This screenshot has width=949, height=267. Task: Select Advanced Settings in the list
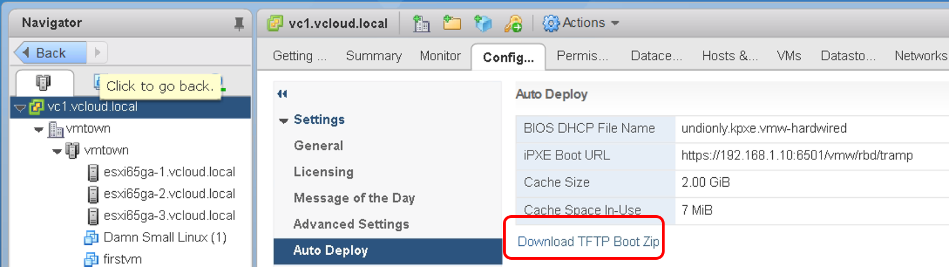click(351, 224)
